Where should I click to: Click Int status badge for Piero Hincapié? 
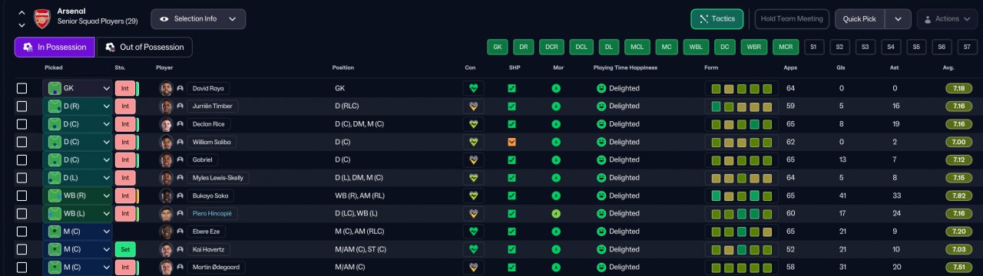coord(124,213)
